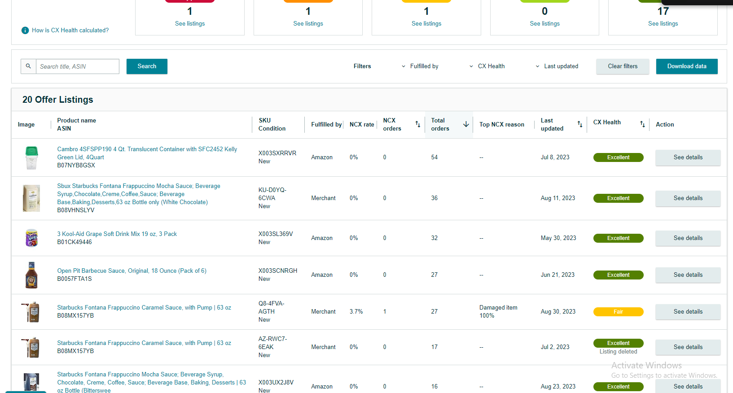Click the 3.7% NCX rate value
733x393 pixels.
[356, 312]
